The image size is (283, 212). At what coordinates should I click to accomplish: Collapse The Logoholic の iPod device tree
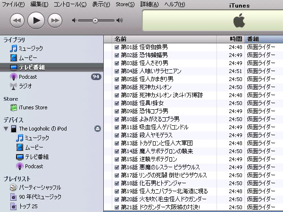pos(6,129)
